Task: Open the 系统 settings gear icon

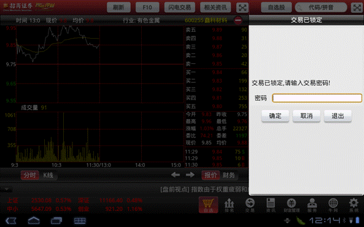Action: [354, 205]
